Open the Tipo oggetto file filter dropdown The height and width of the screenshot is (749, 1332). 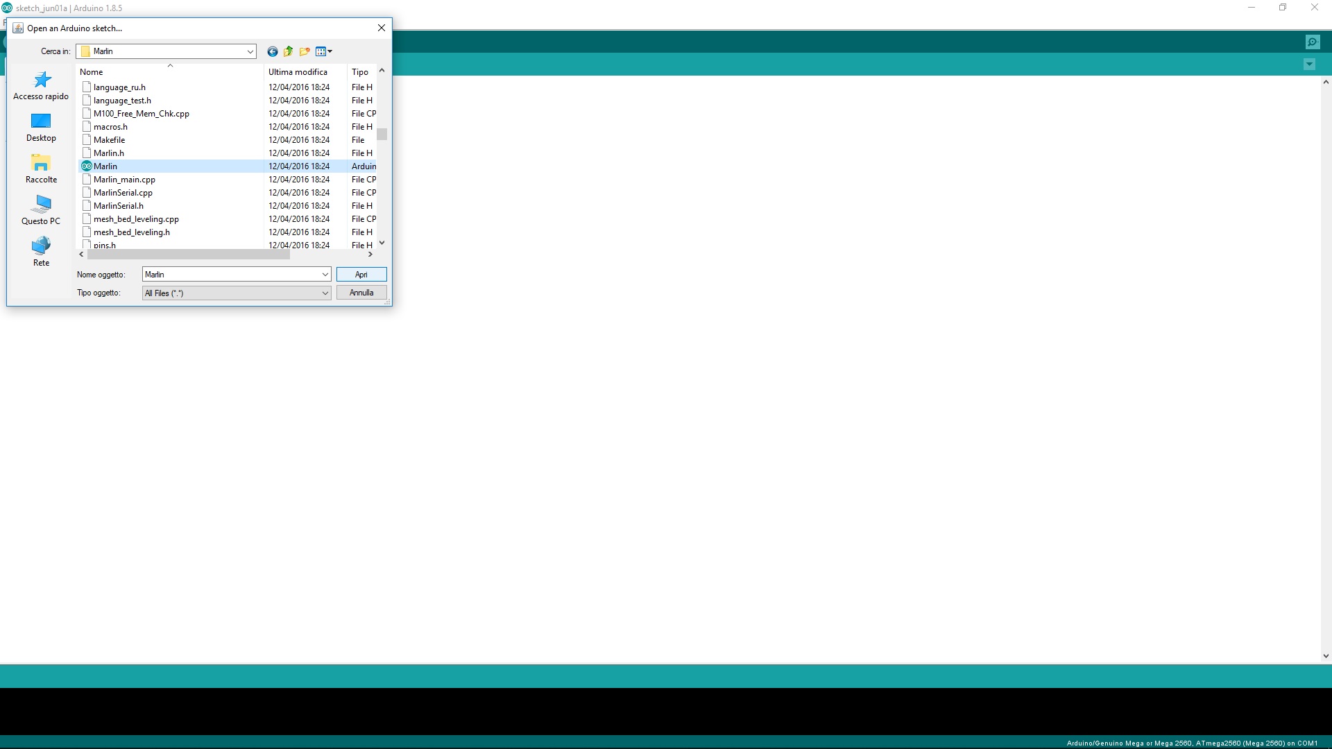tap(325, 293)
